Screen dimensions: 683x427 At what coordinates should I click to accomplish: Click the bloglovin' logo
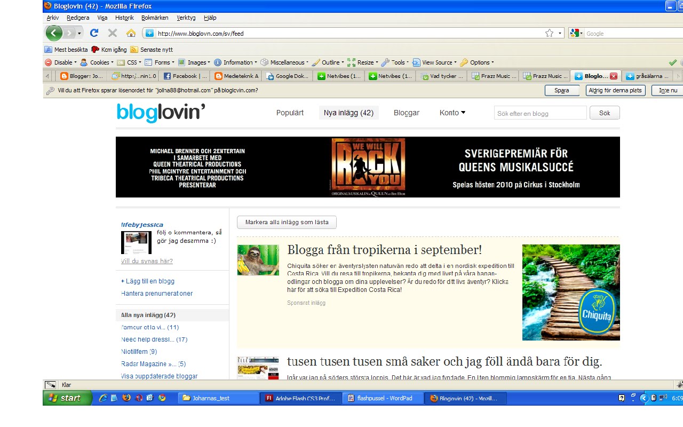(161, 113)
